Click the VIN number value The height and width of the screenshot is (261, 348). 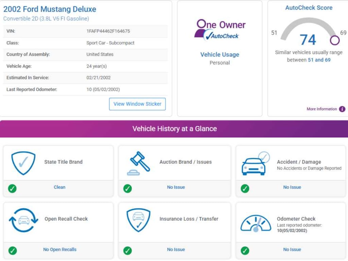point(108,31)
